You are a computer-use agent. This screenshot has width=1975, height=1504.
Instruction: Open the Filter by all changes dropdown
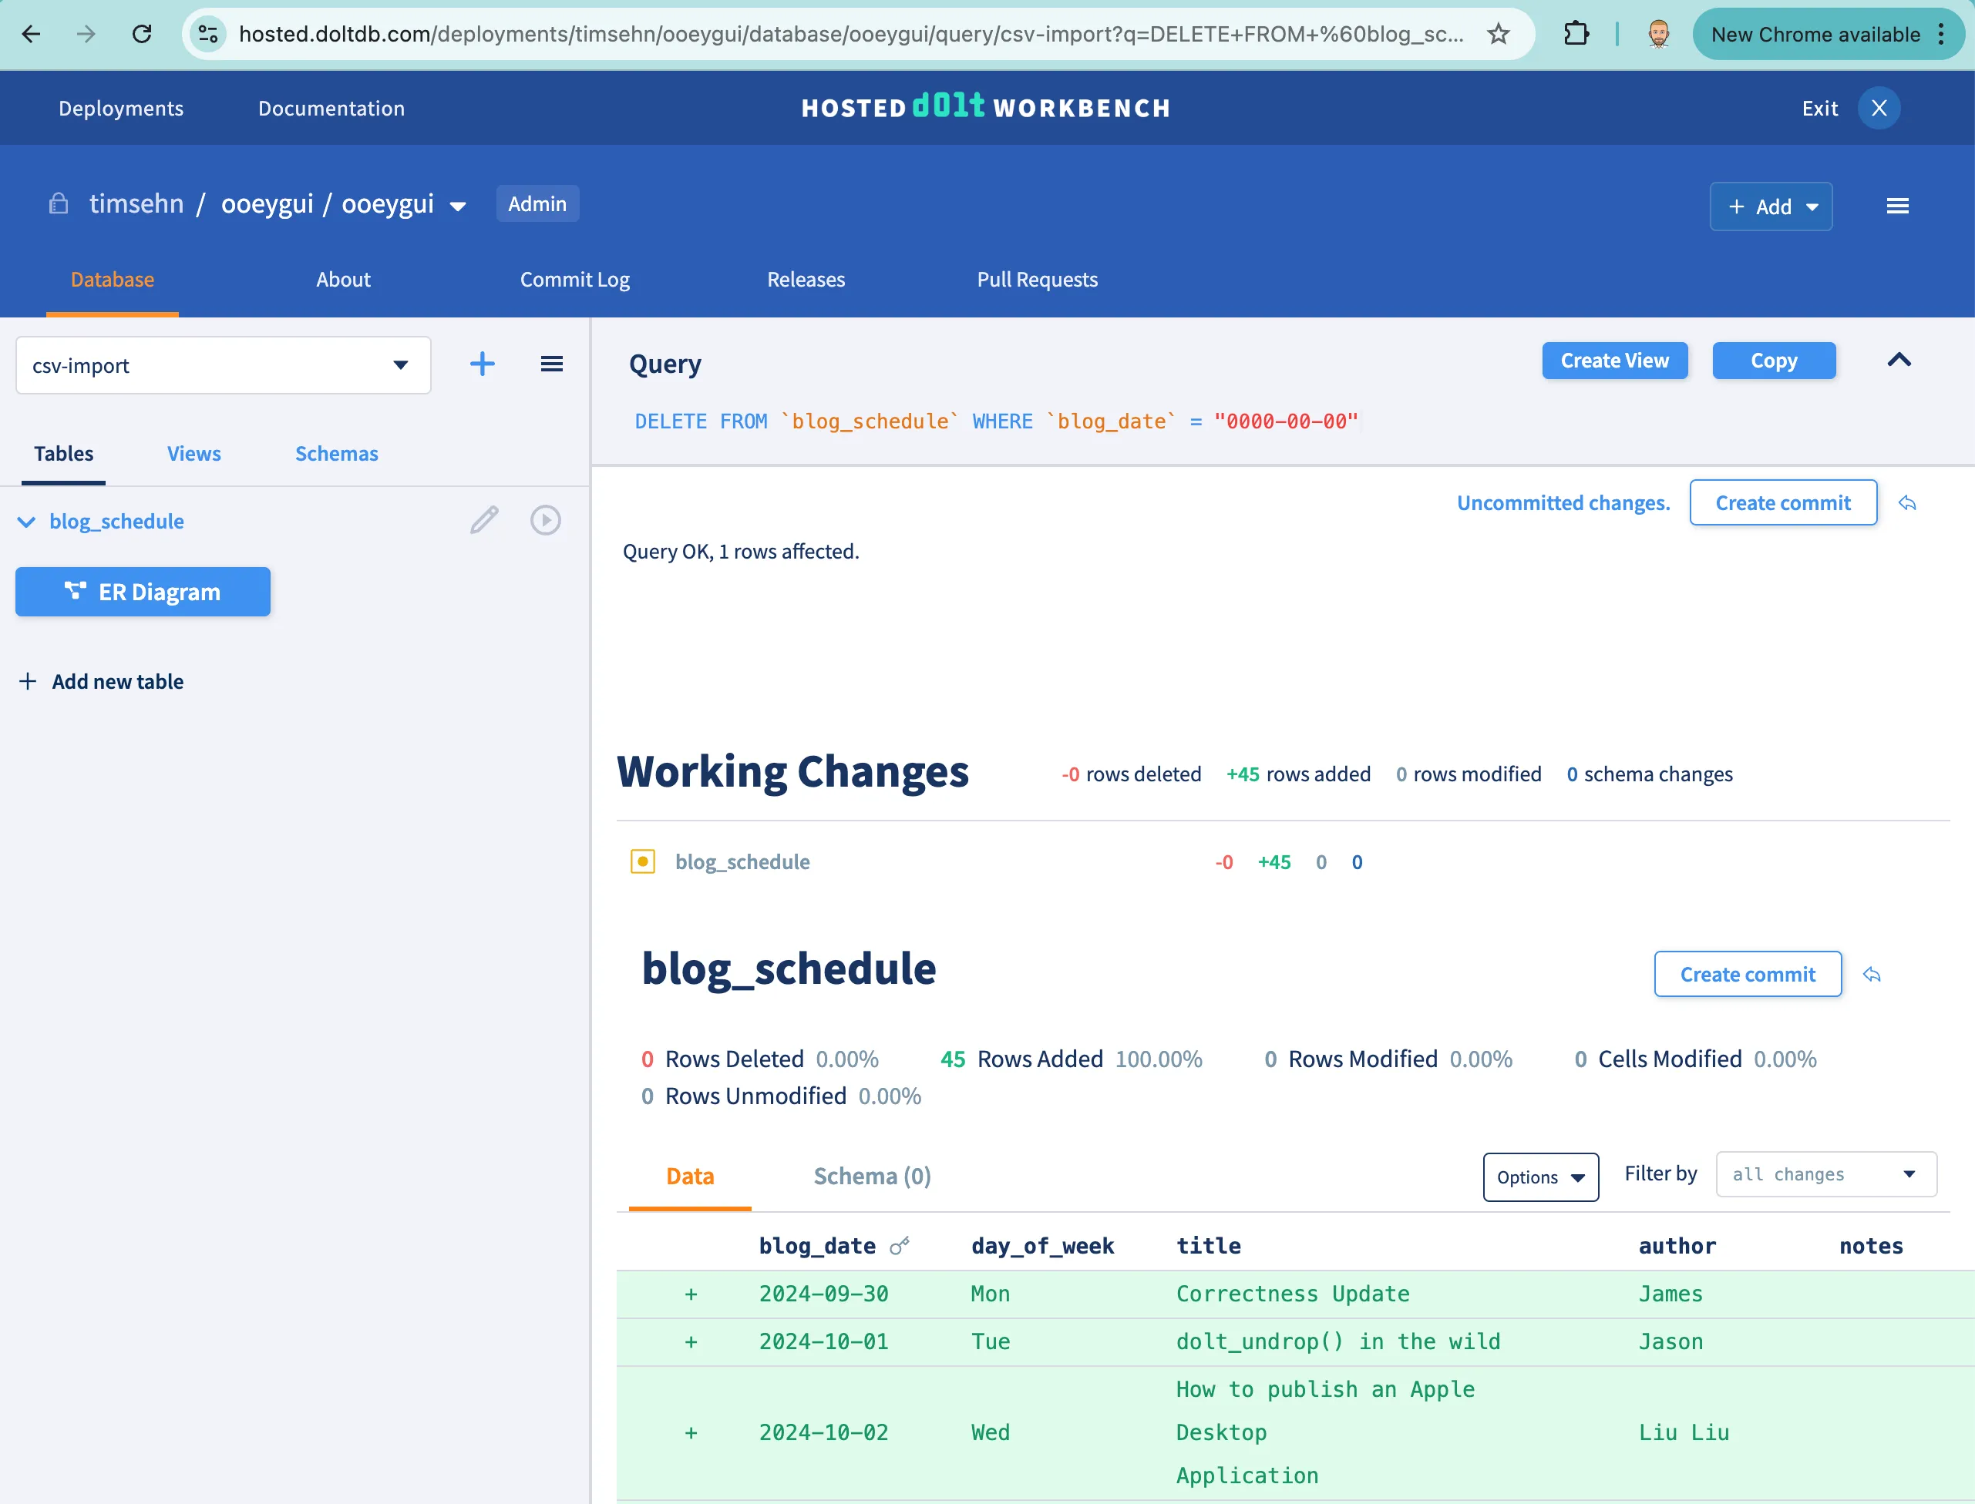coord(1825,1173)
